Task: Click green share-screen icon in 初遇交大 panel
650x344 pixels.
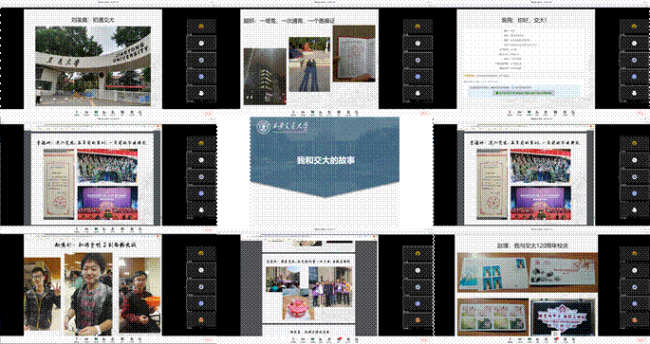Action: (x=96, y=112)
